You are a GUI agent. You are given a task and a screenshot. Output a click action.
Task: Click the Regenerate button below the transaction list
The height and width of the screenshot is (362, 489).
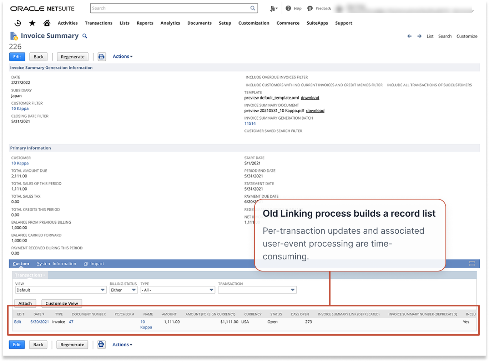tap(72, 345)
